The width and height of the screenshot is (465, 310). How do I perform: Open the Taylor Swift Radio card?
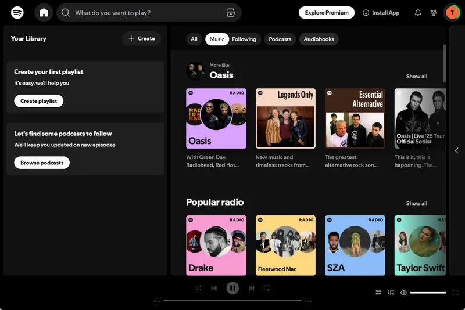420,246
